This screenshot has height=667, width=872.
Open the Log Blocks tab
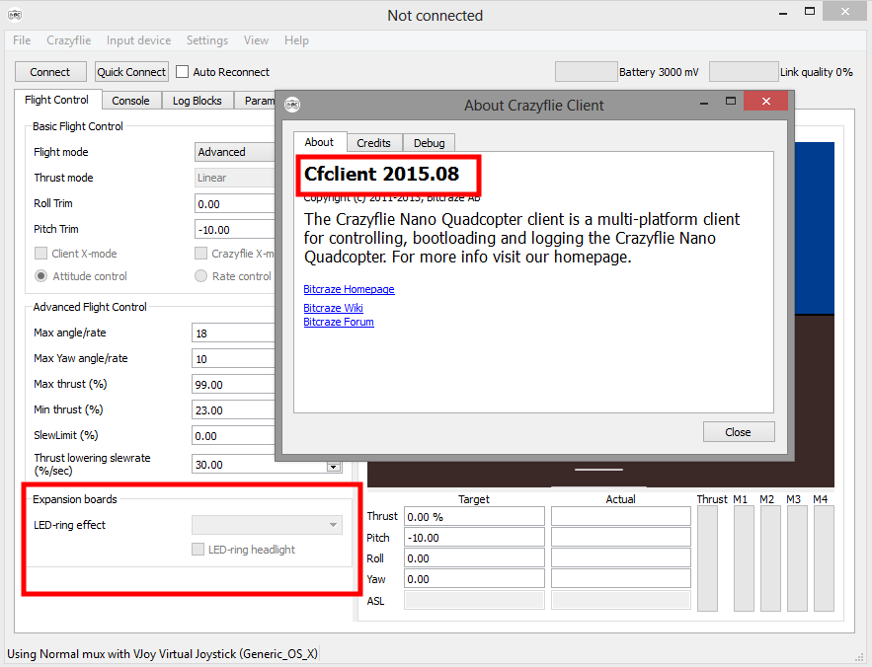(x=198, y=101)
